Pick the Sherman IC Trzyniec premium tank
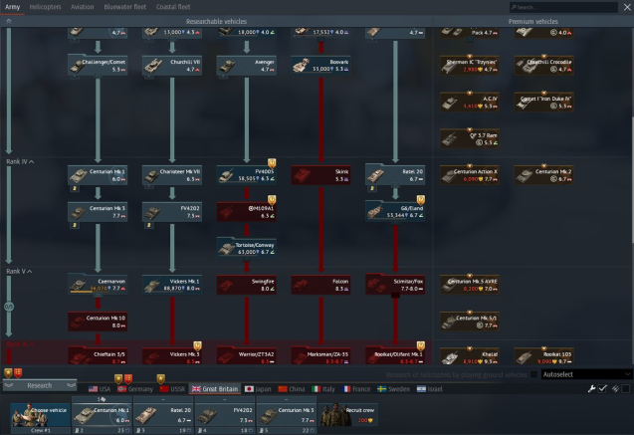The width and height of the screenshot is (634, 435). click(x=470, y=66)
